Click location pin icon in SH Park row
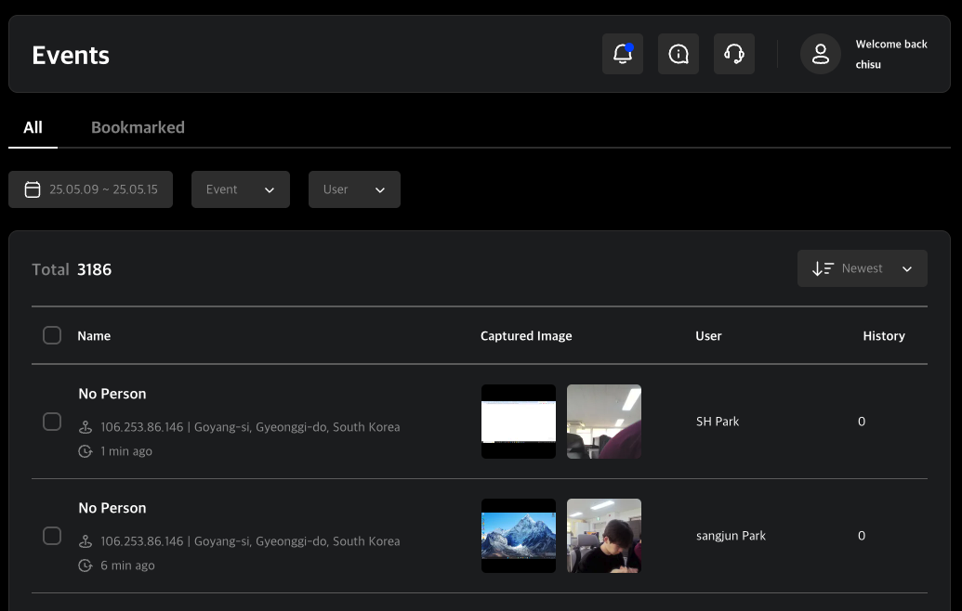Viewport: 962px width, 611px height. (86, 427)
